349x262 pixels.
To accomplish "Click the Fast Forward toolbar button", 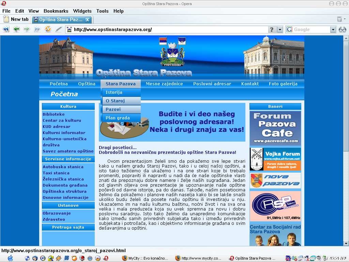I will pyautogui.click(x=37, y=29).
